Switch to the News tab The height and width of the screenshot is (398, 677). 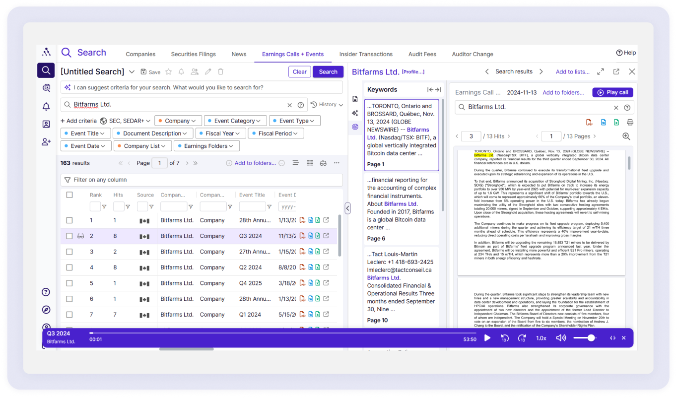click(x=239, y=54)
